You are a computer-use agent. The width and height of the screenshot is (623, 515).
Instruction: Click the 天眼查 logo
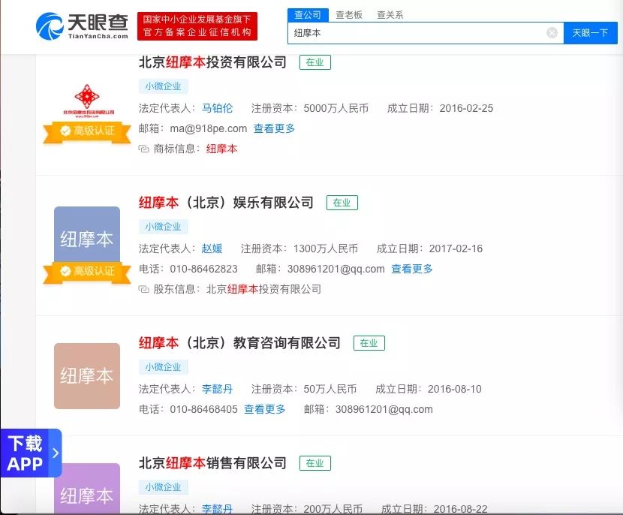point(83,25)
